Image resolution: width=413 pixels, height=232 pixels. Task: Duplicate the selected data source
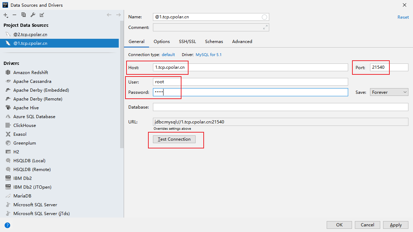click(24, 15)
